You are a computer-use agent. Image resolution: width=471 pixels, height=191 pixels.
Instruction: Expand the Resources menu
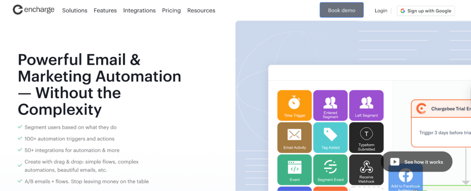point(201,11)
